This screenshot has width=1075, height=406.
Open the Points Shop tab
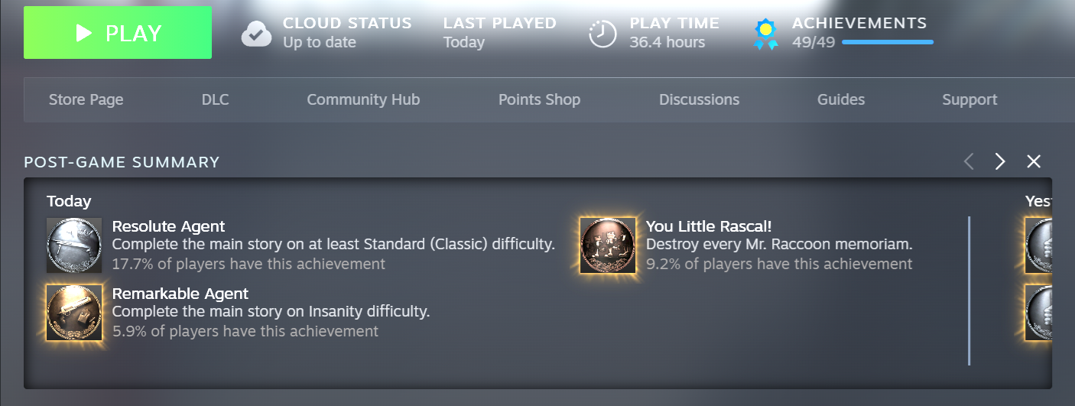pos(539,99)
